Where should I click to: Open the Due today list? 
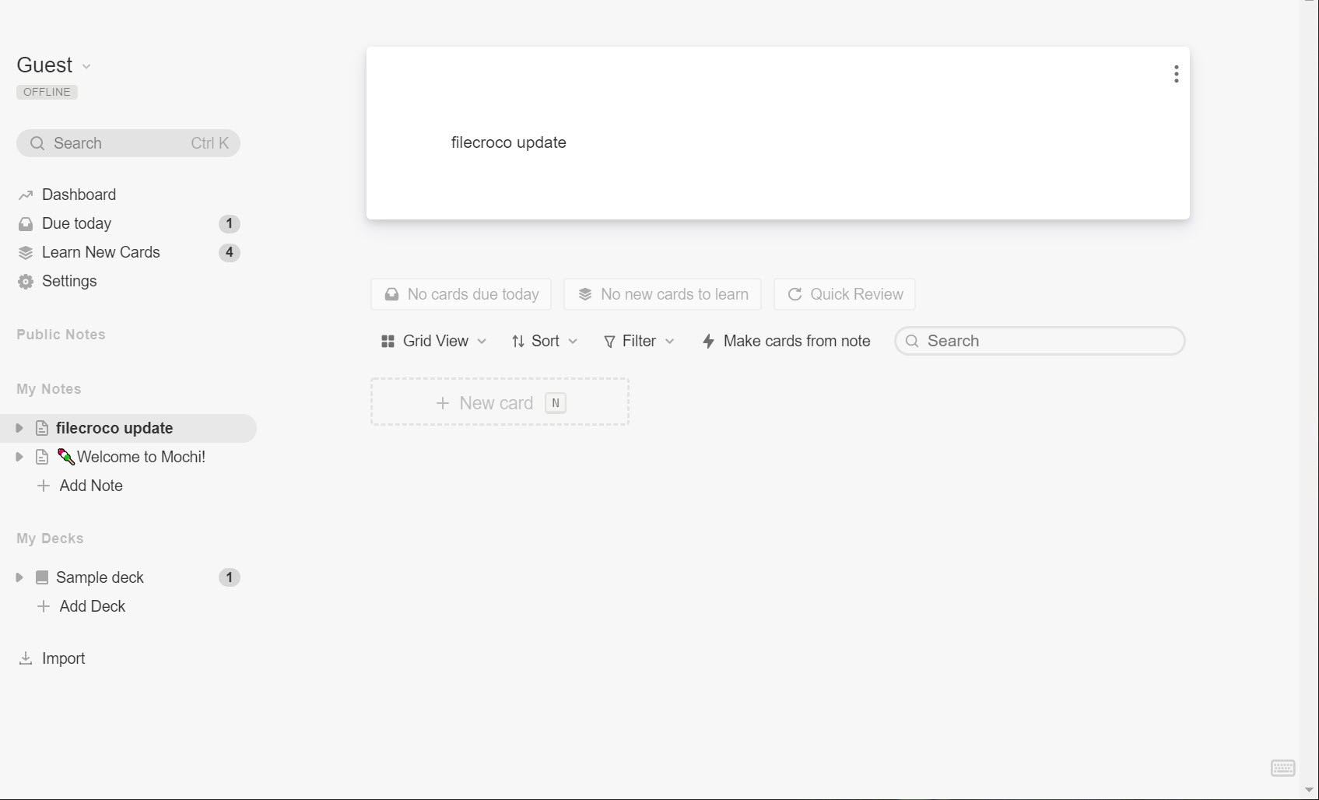coord(76,223)
